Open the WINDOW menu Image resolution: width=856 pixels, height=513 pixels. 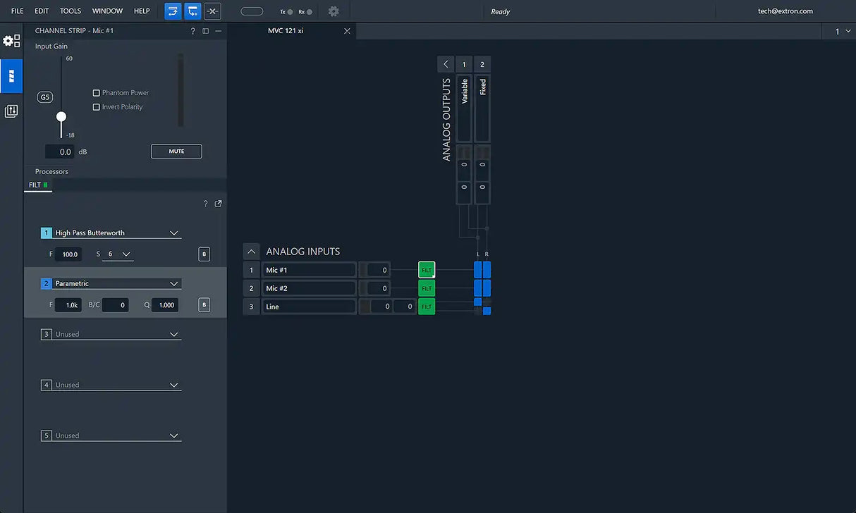(107, 11)
